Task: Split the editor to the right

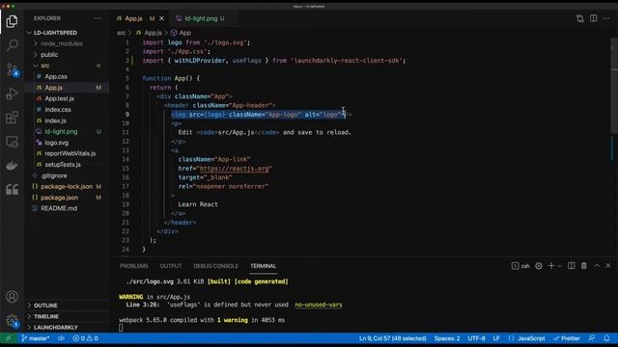Action: (593, 18)
